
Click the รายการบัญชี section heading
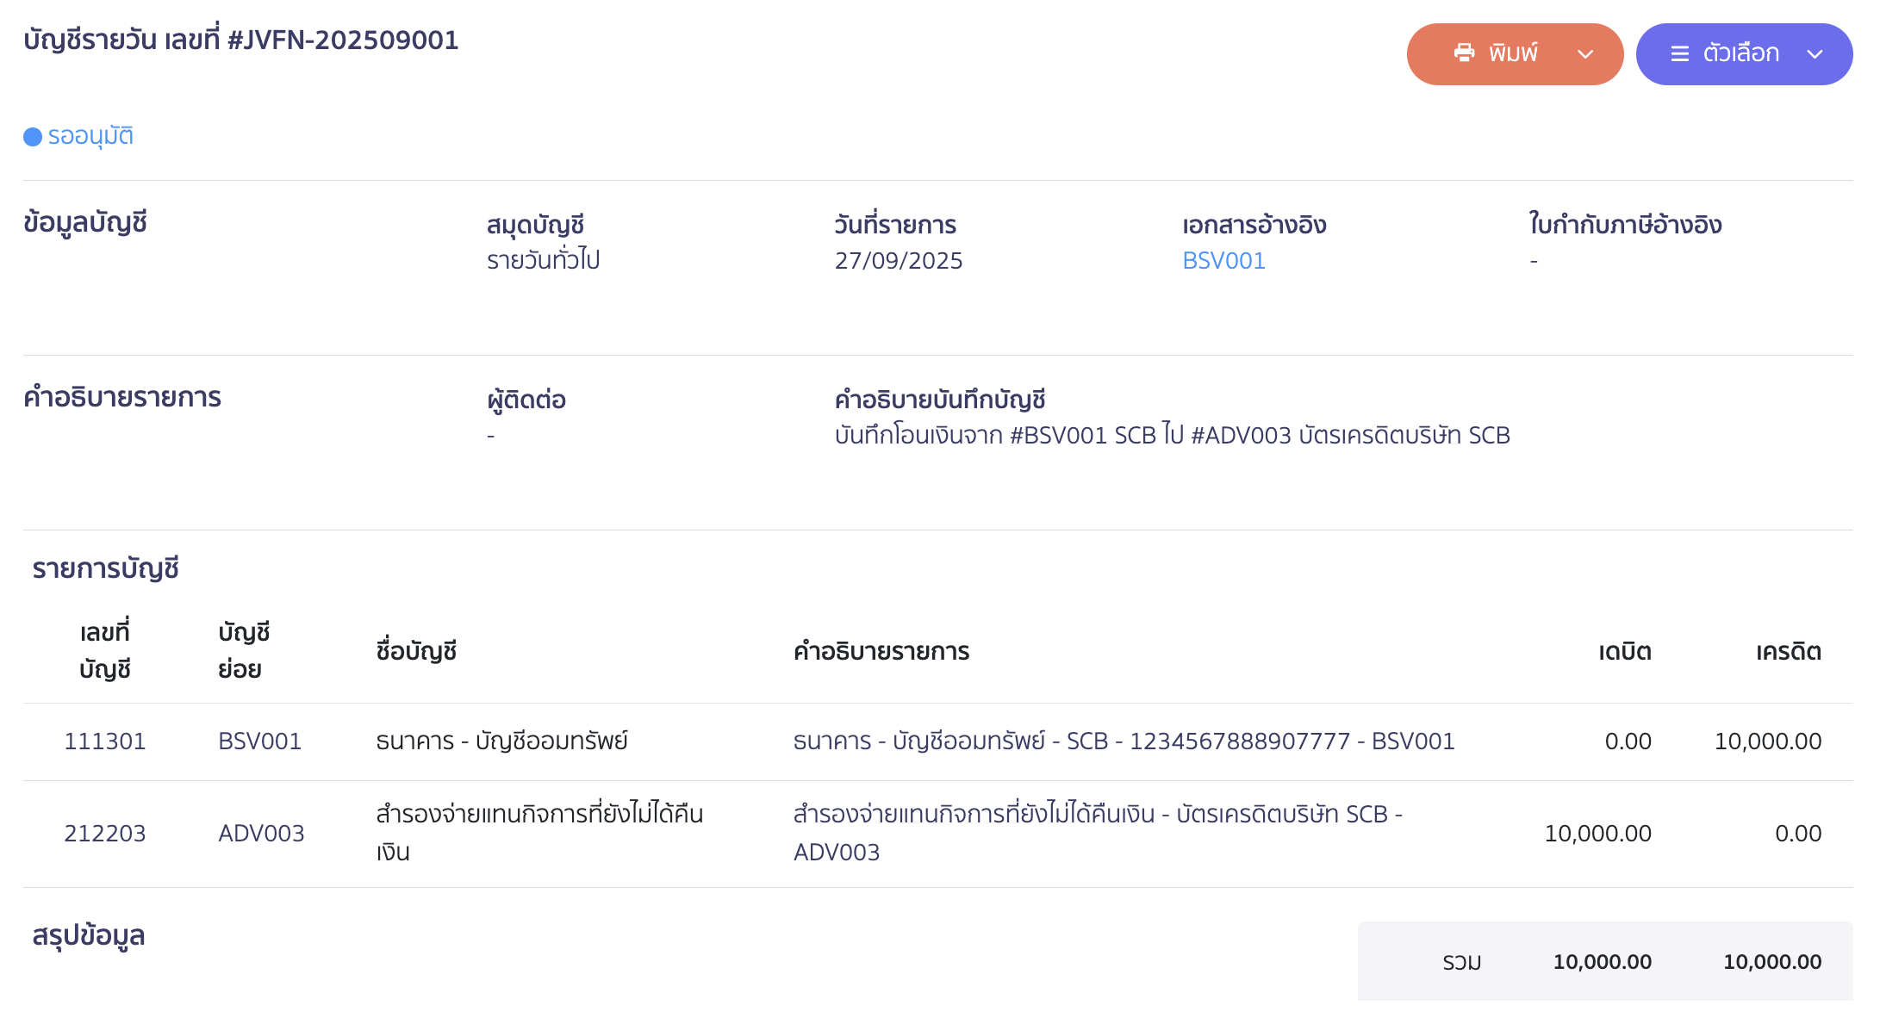tap(105, 568)
